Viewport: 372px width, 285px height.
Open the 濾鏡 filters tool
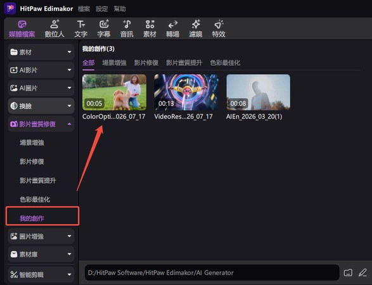(196, 29)
